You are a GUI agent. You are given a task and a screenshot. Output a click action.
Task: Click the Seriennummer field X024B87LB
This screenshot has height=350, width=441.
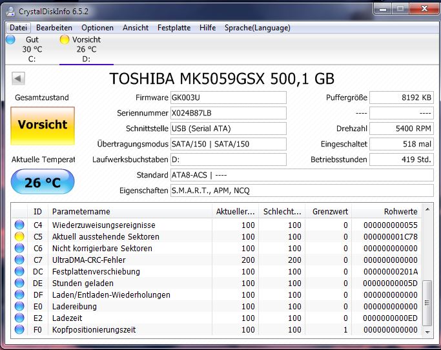[x=229, y=113]
